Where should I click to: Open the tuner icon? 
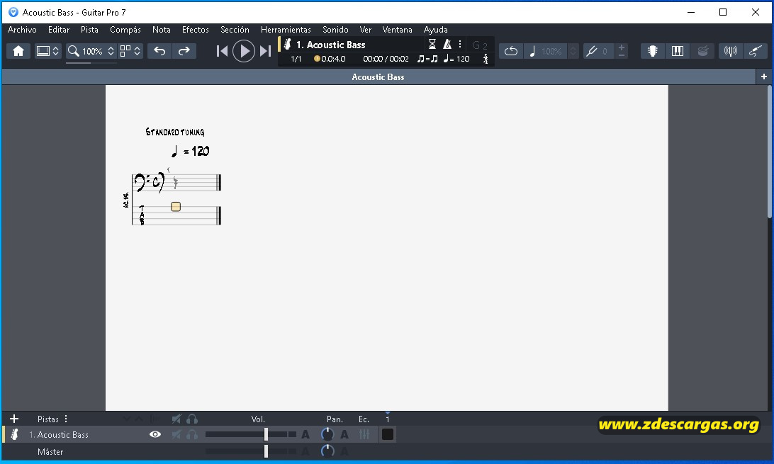[x=731, y=51]
